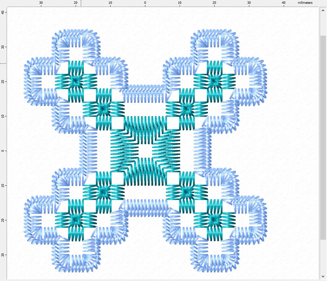Click the vertical scrollbar up arrow
This screenshot has width=327, height=281.
(323, 10)
